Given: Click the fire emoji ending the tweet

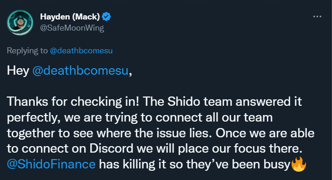Looking at the screenshot, I should click(x=299, y=164).
